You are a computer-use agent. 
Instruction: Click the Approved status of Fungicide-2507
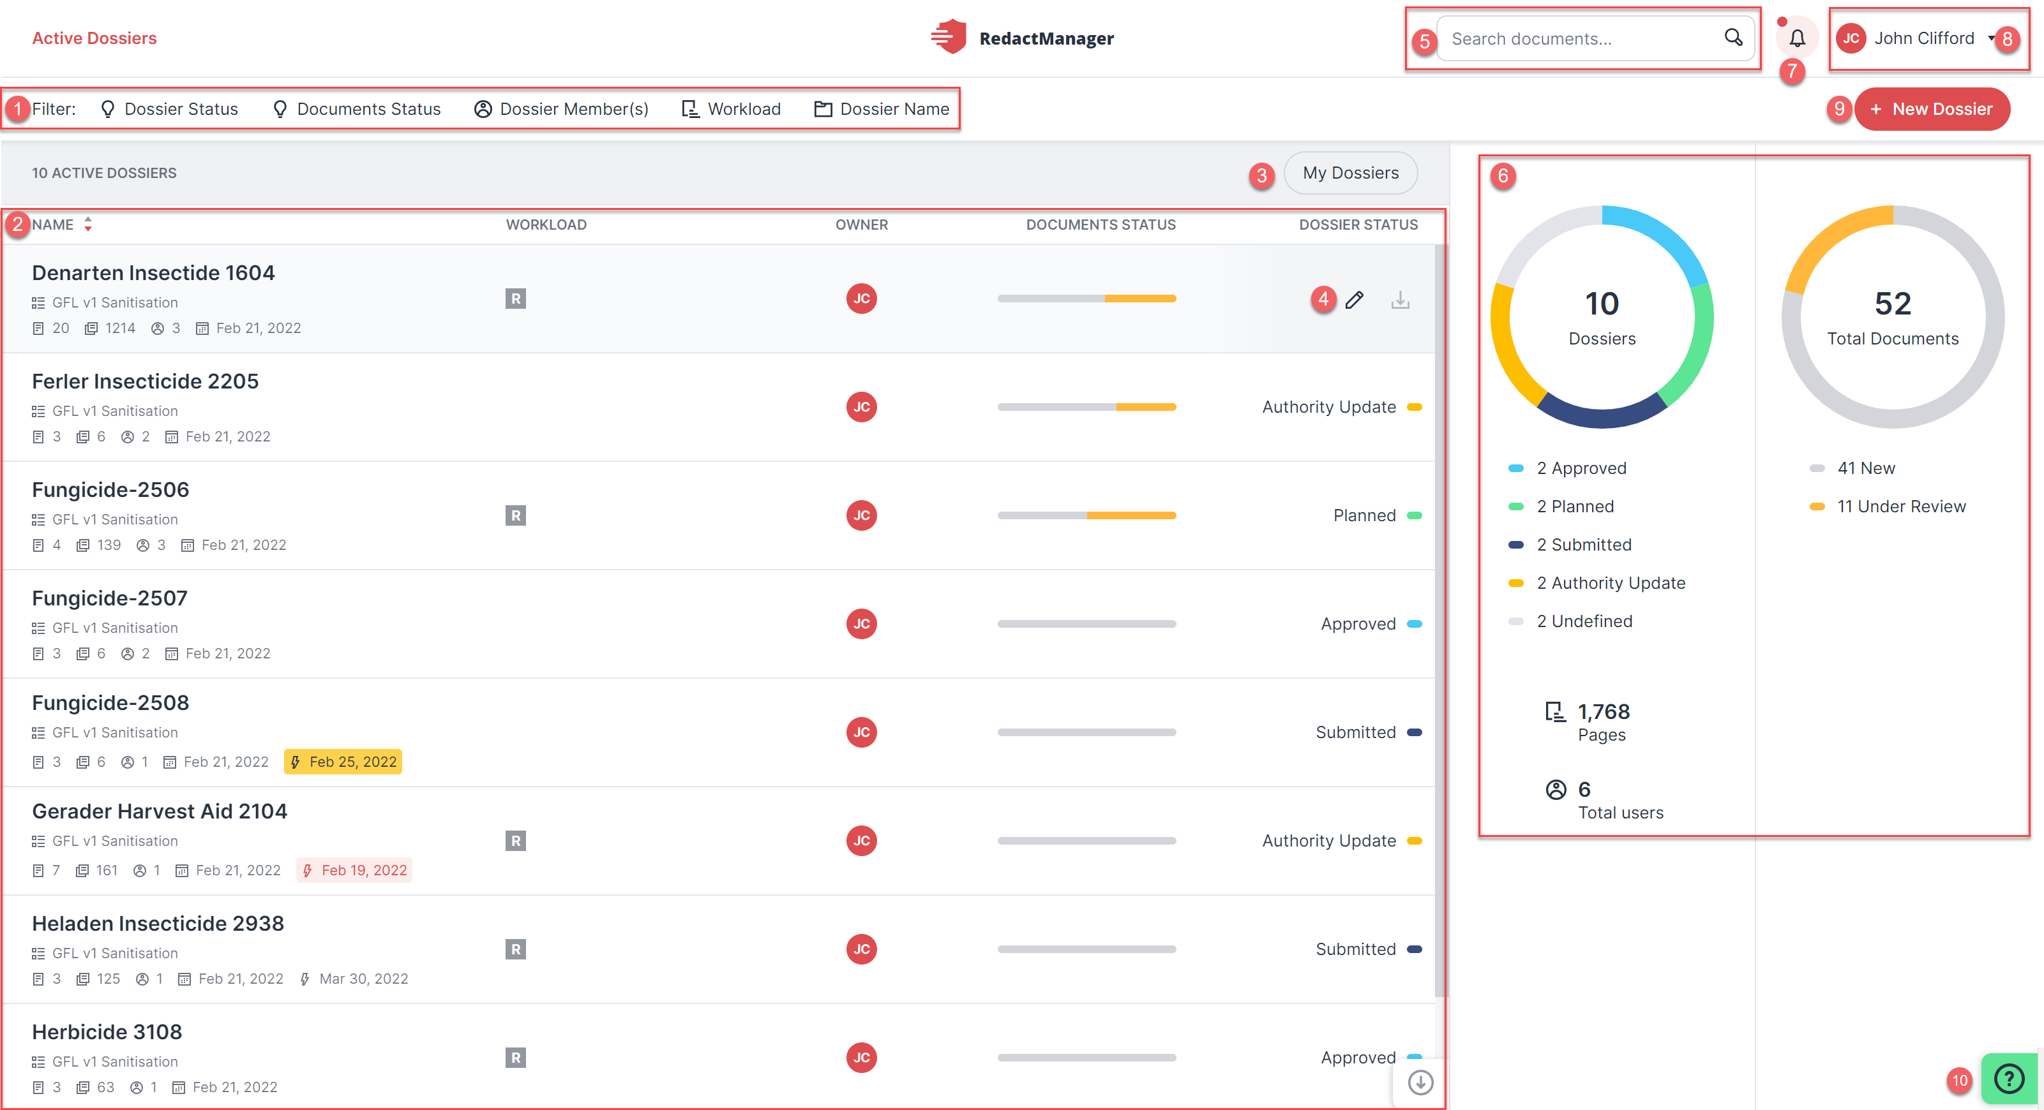click(1371, 624)
